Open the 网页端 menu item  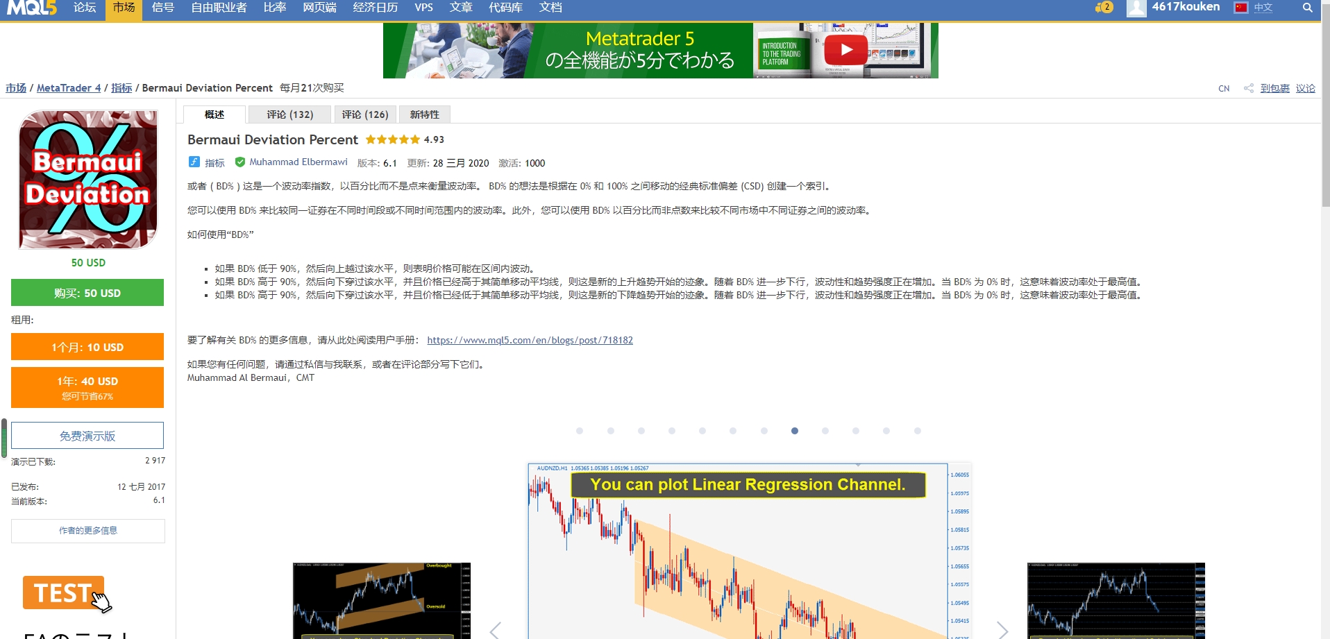(319, 8)
